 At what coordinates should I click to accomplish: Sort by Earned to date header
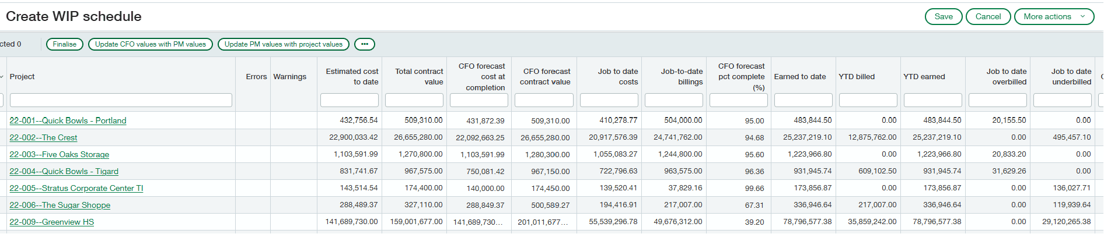pos(800,76)
